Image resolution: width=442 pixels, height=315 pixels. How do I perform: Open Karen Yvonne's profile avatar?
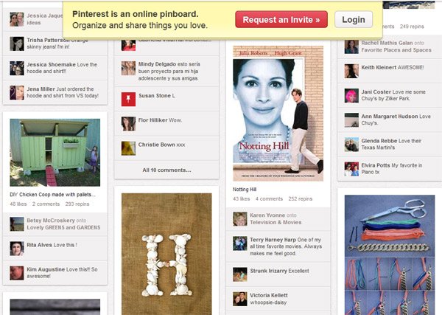coord(240,219)
